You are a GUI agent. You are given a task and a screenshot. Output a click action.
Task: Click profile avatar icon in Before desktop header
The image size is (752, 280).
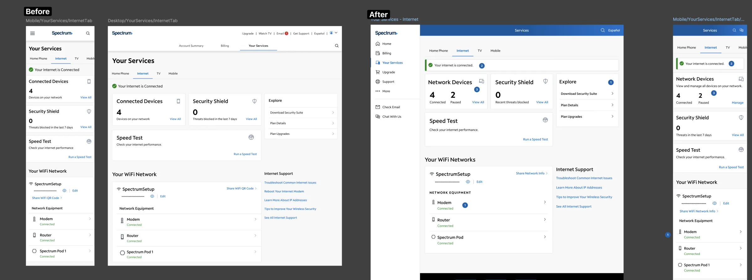[x=331, y=33]
